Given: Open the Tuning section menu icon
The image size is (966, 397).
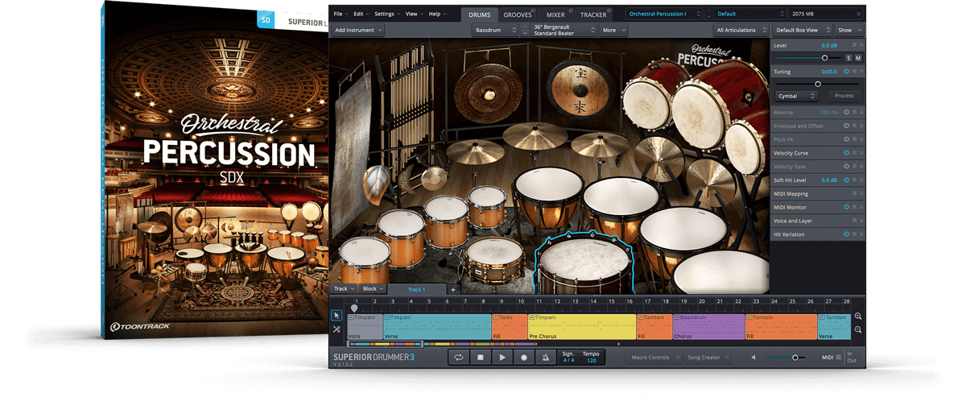Looking at the screenshot, I should click(x=854, y=72).
